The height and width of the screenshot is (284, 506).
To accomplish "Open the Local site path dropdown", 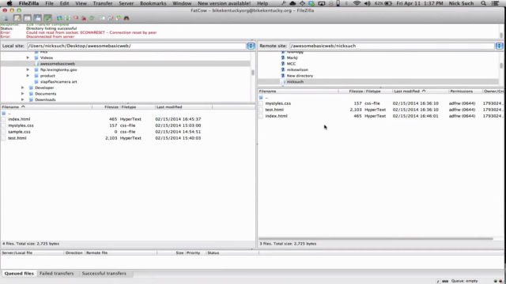I will [x=251, y=46].
